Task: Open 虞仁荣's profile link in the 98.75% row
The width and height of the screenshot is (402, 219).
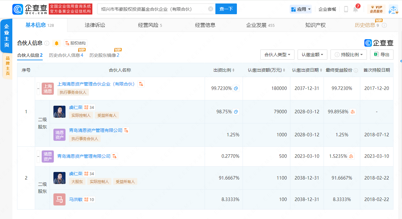Action: pyautogui.click(x=76, y=107)
